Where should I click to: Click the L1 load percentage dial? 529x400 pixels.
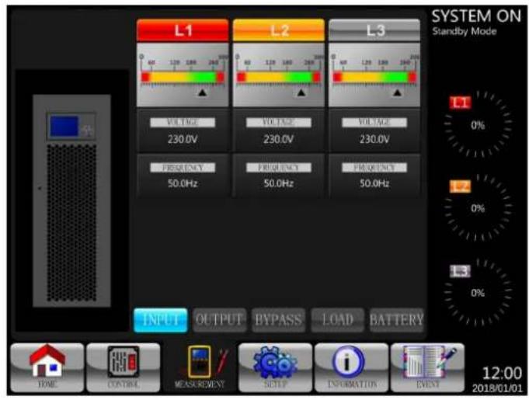click(x=478, y=124)
